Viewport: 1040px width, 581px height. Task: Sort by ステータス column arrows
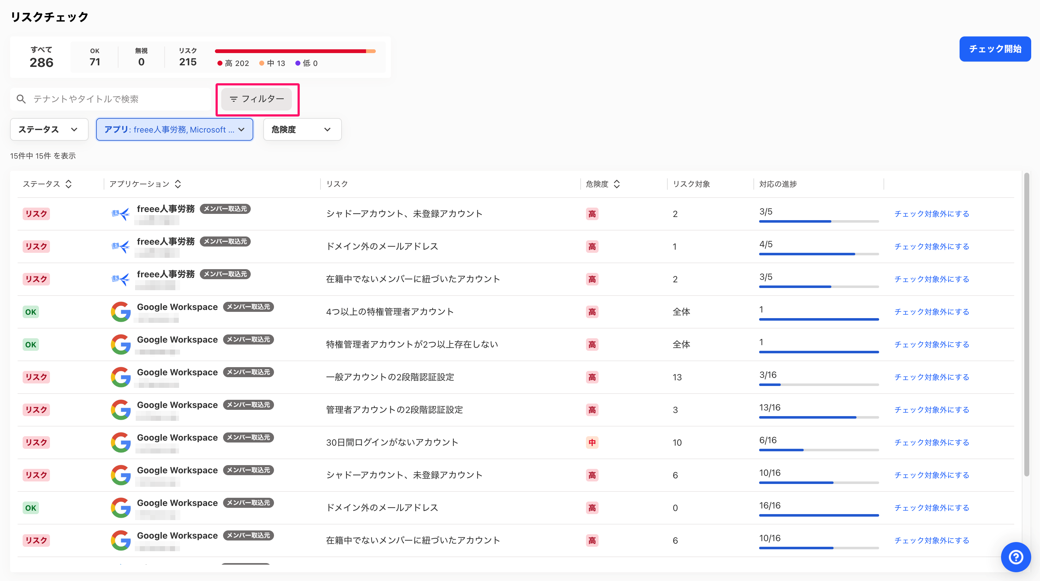tap(68, 184)
